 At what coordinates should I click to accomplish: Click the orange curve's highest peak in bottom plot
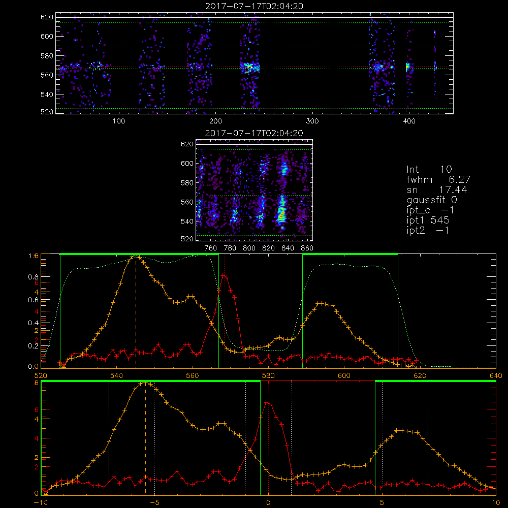(145, 383)
